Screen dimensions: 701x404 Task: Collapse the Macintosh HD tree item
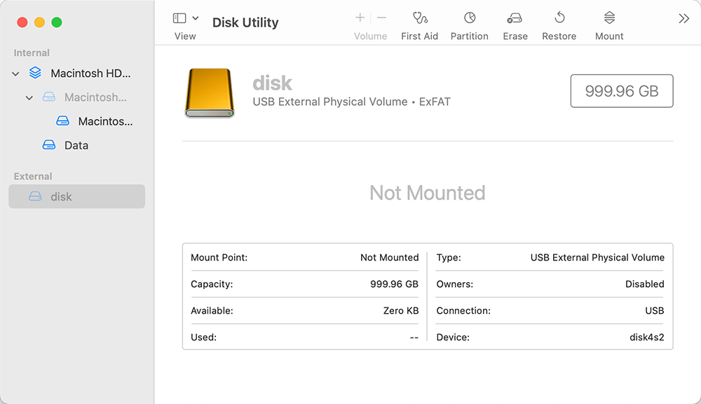(x=15, y=73)
